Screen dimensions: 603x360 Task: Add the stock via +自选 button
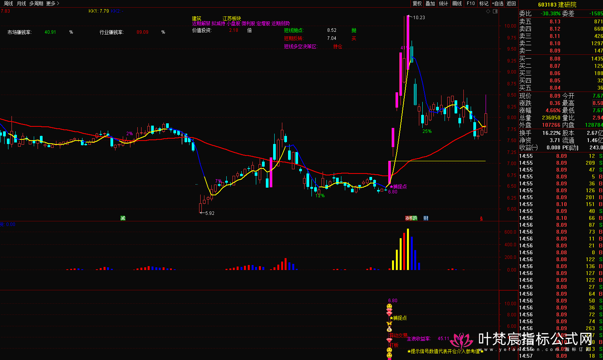click(498, 3)
